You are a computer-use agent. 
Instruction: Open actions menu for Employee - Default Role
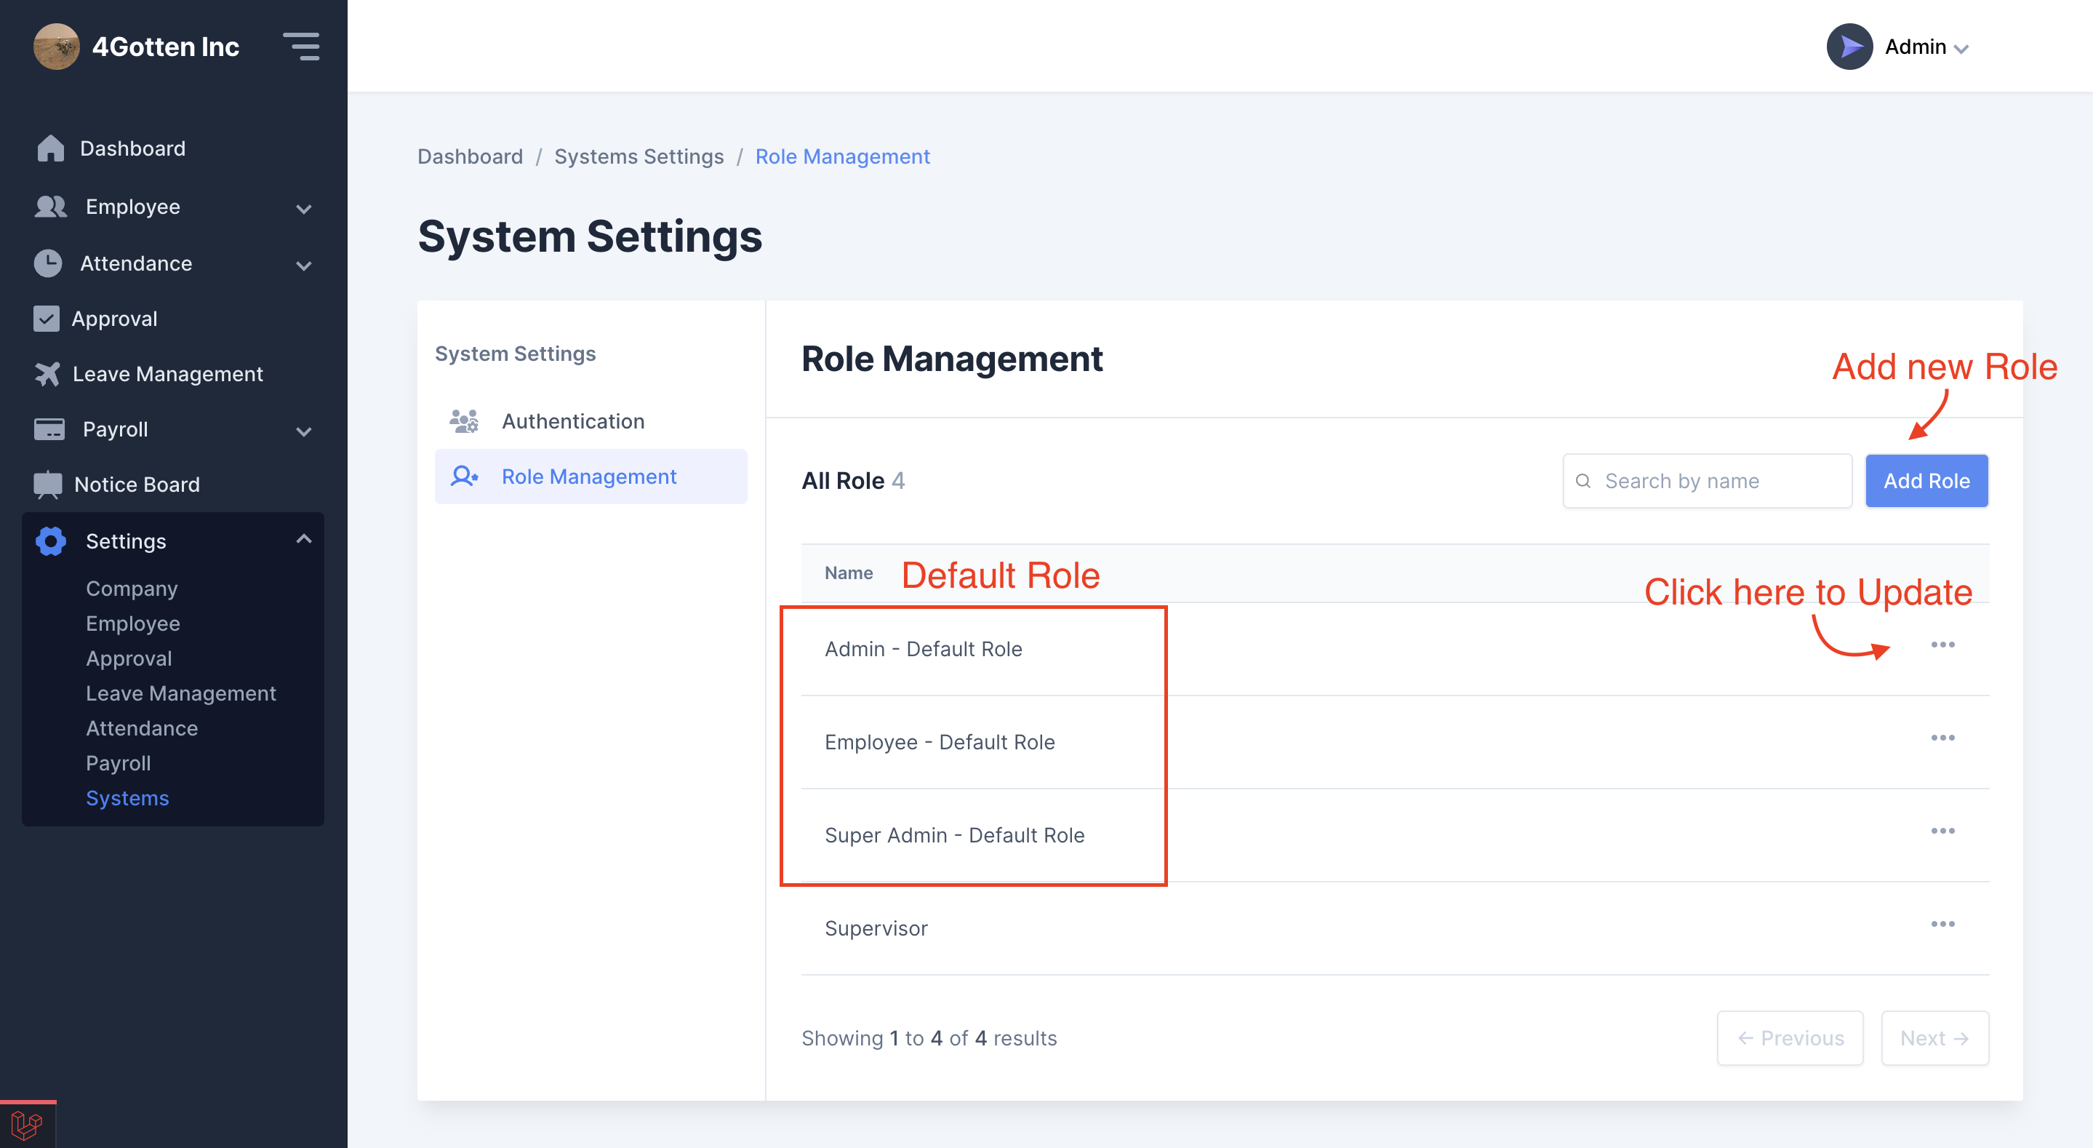(x=1942, y=738)
